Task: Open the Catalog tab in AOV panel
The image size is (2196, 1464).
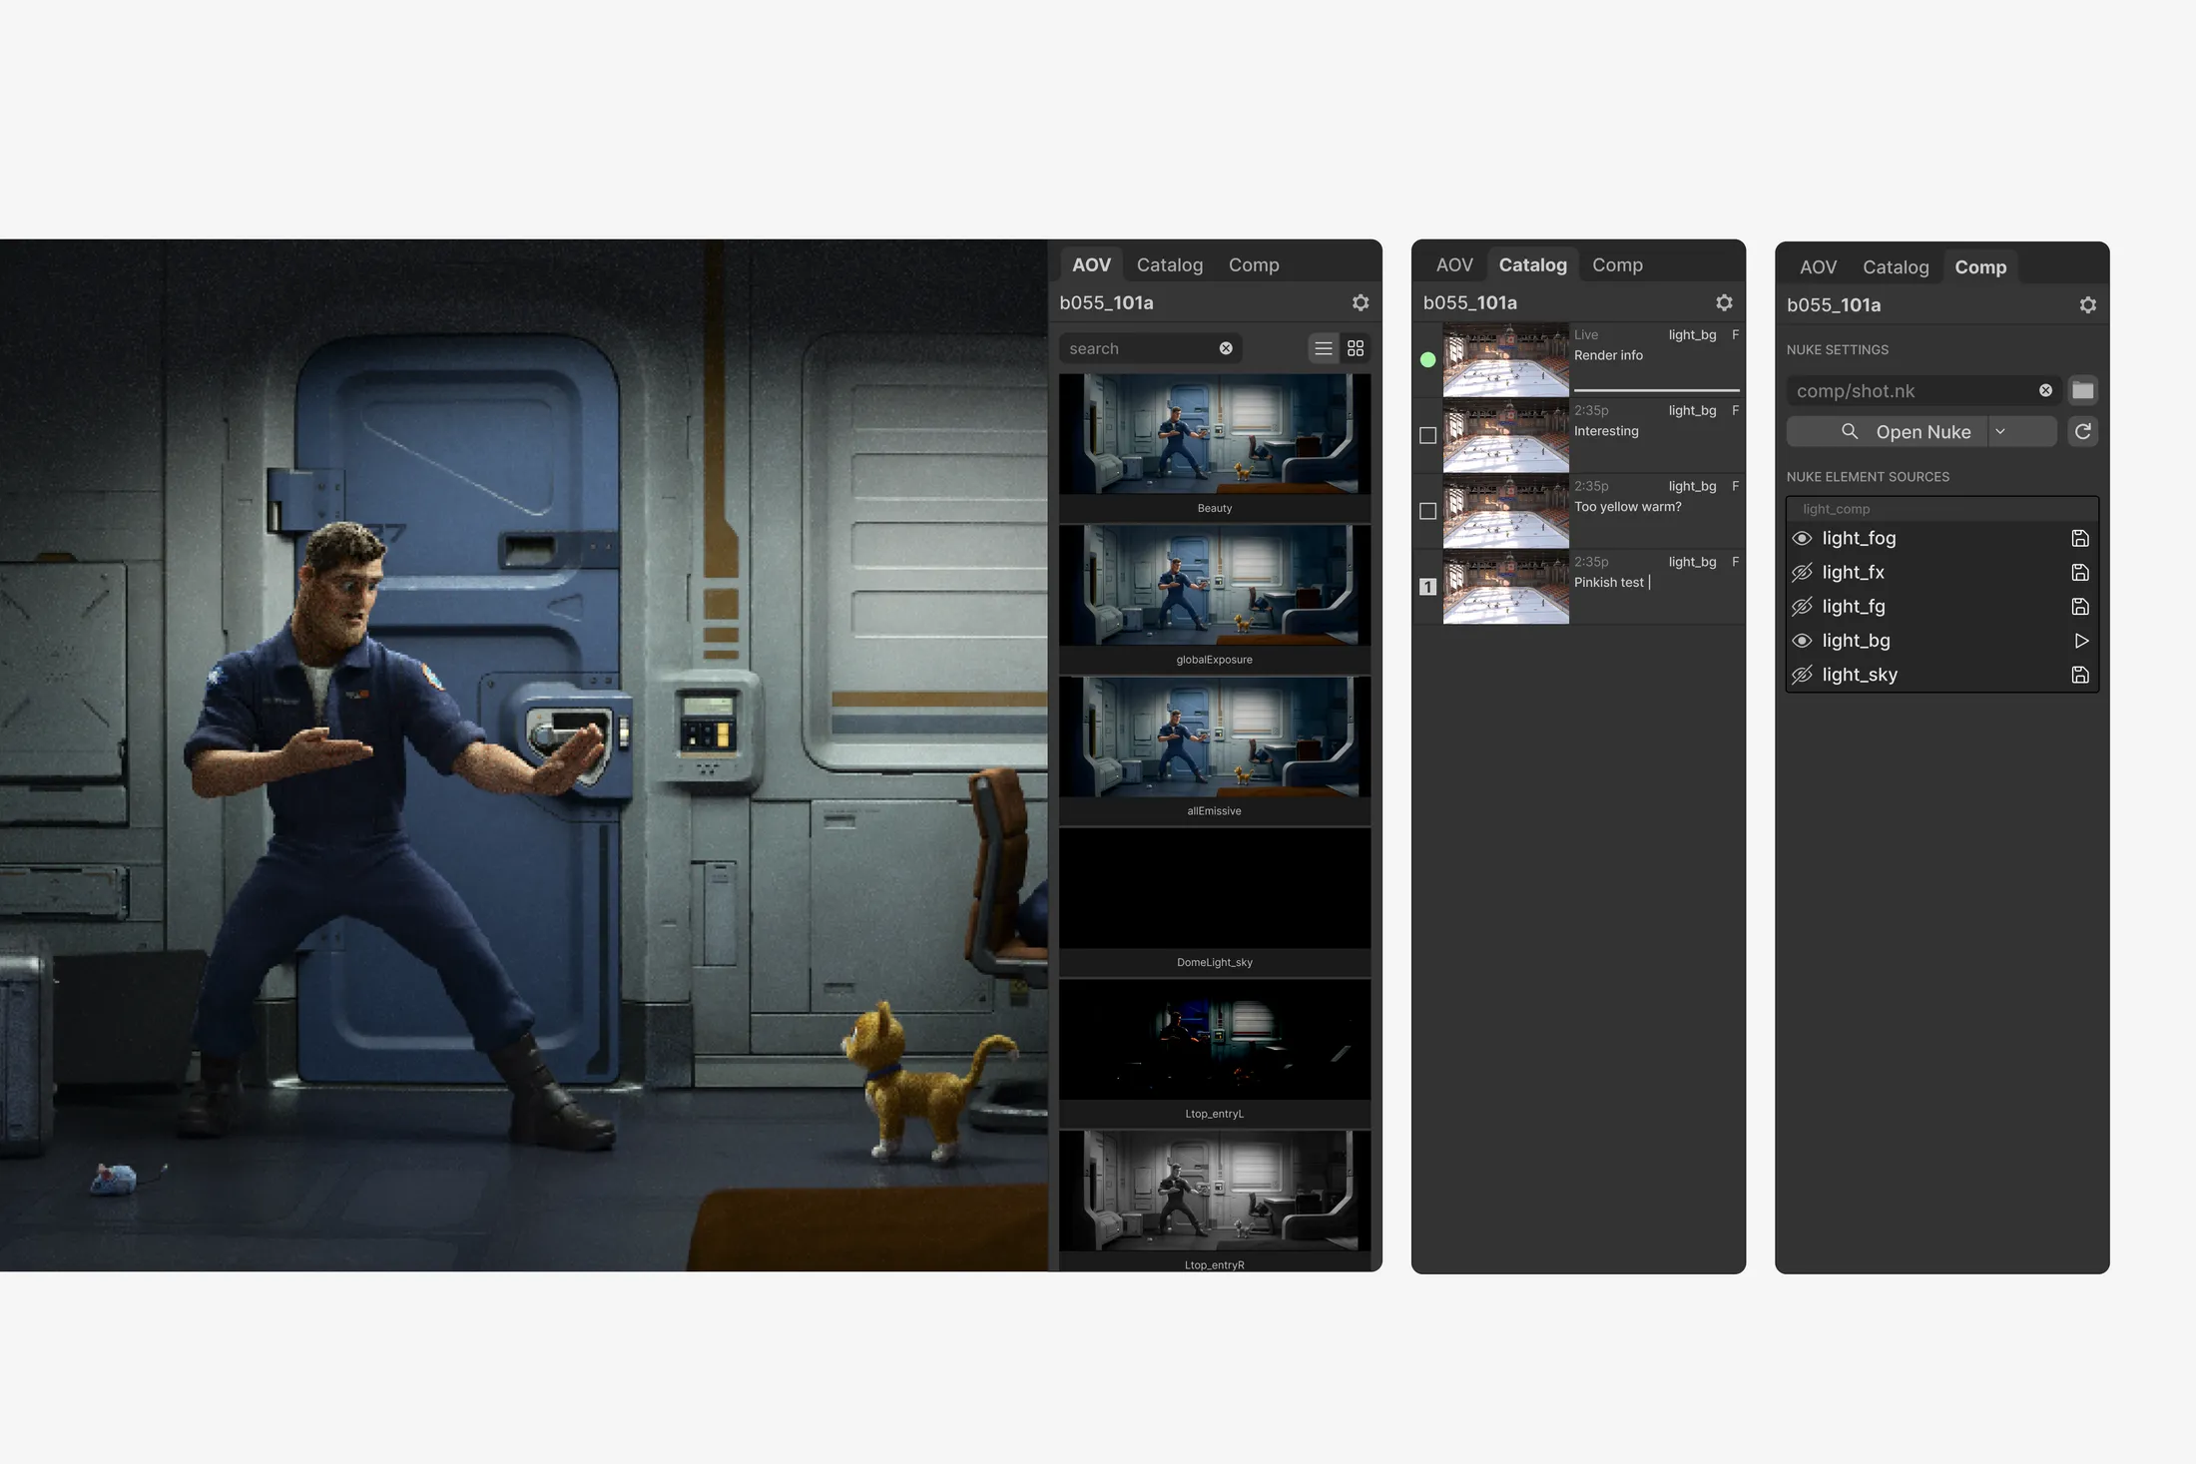Action: coord(1170,264)
